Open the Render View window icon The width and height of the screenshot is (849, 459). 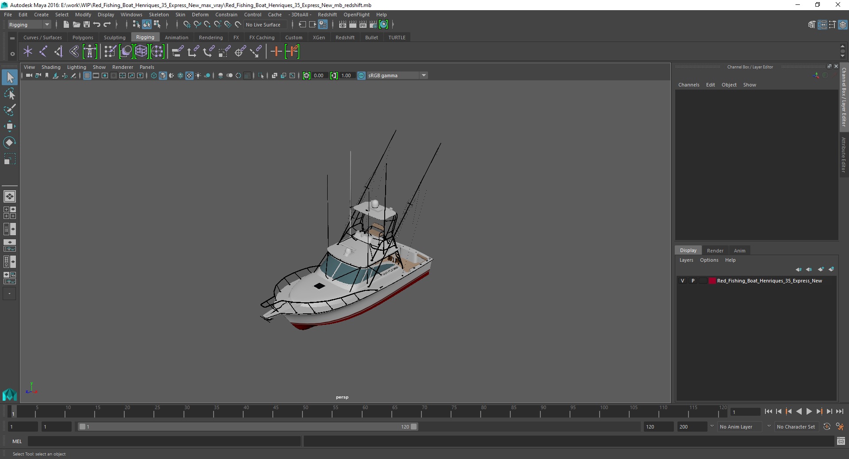343,25
